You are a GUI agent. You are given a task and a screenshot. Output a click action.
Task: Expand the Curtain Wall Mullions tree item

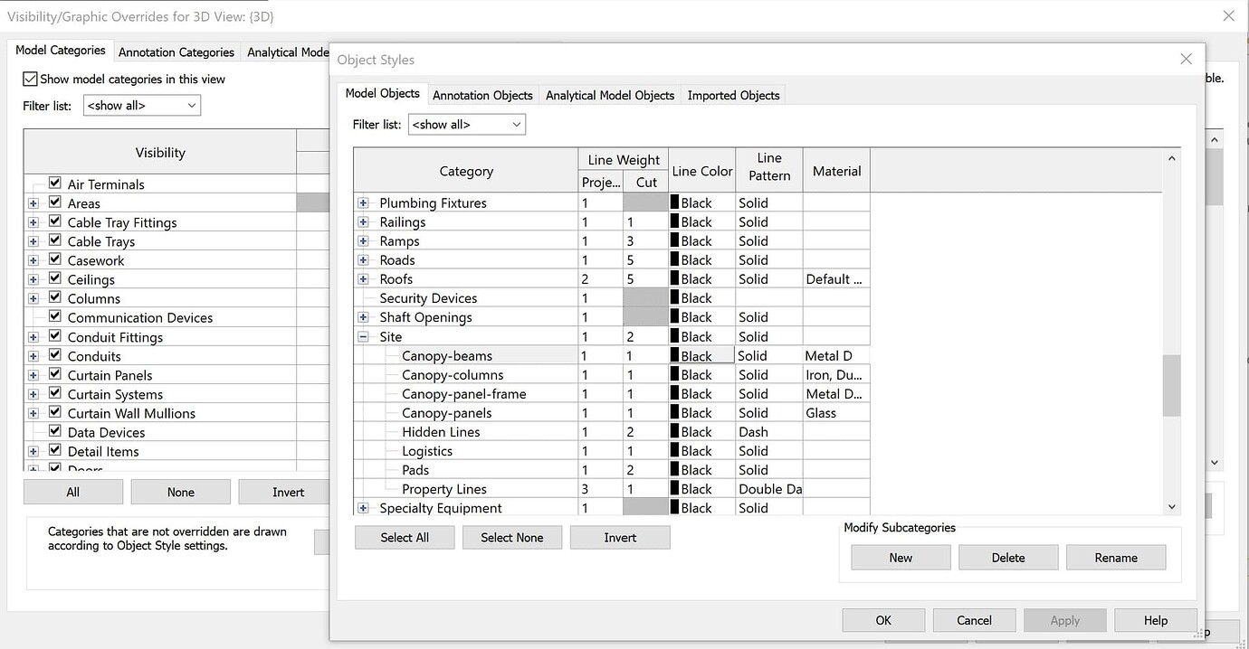[31, 412]
